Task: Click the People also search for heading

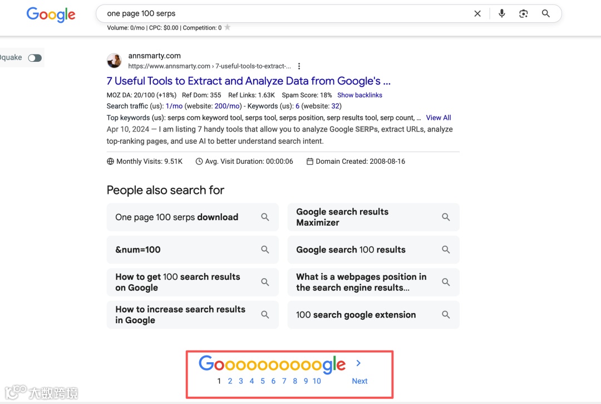Action: 165,191
